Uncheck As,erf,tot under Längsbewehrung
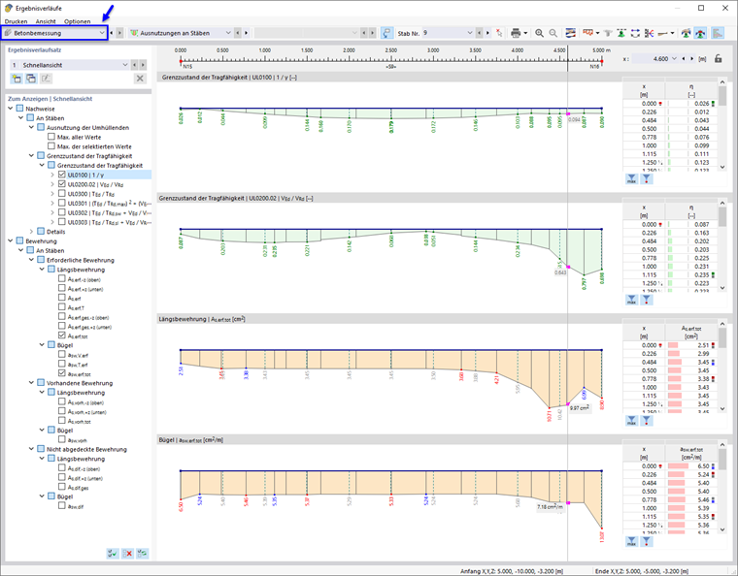The width and height of the screenshot is (738, 576). (x=61, y=336)
